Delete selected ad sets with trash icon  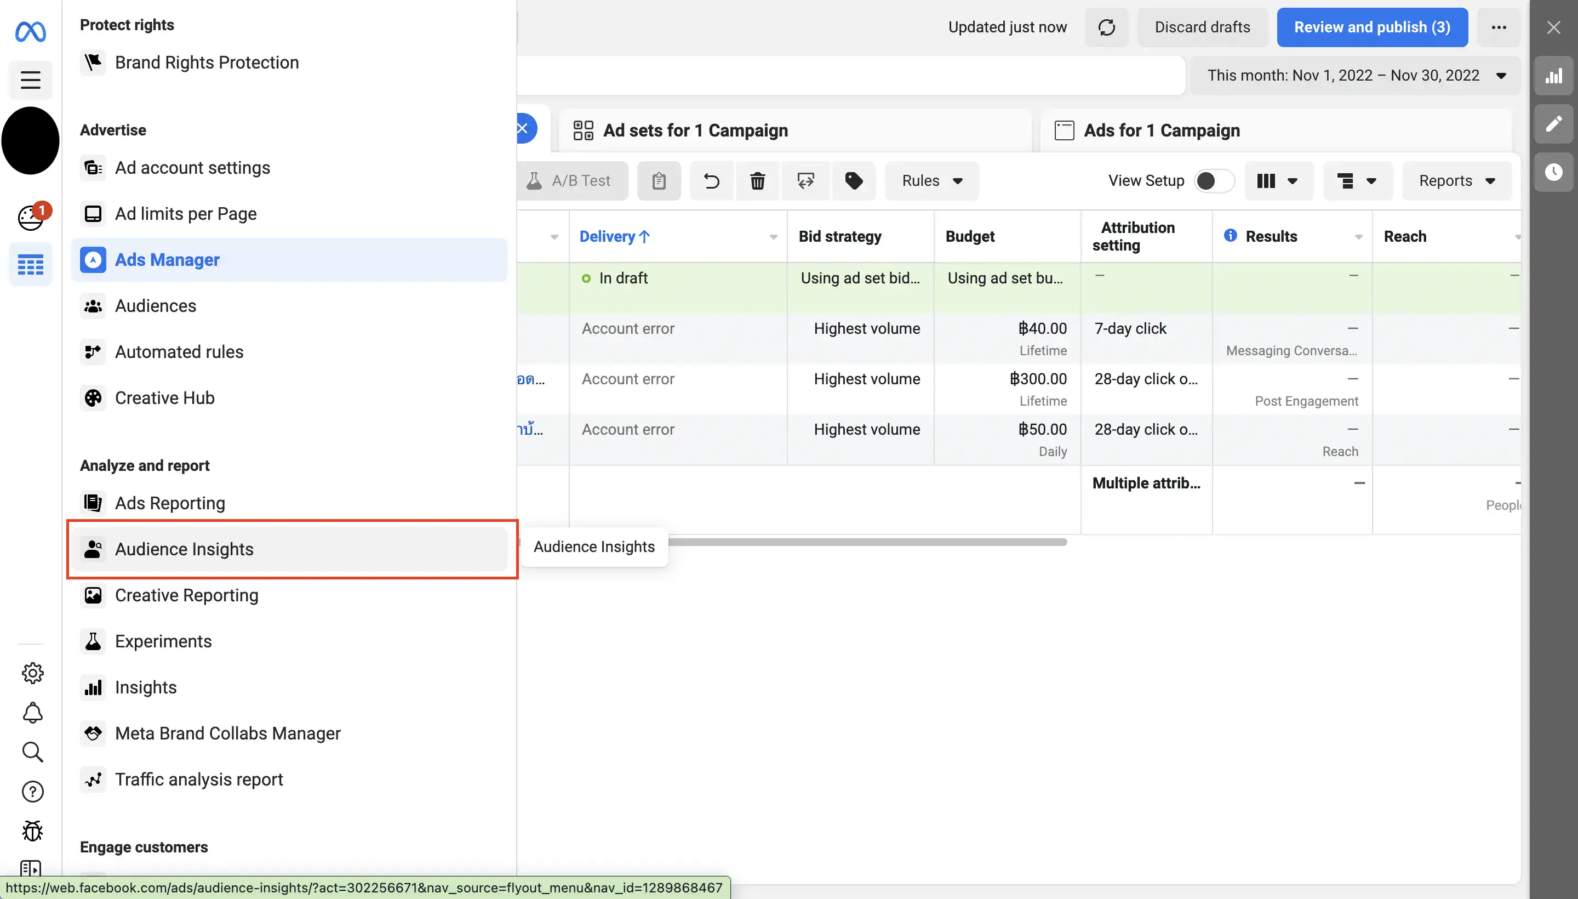[x=757, y=180]
